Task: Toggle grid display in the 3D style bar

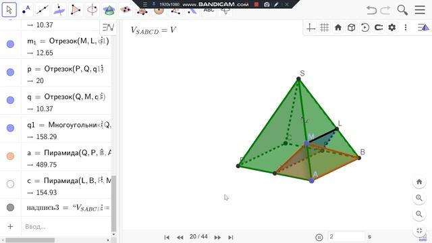Action: pyautogui.click(x=324, y=28)
